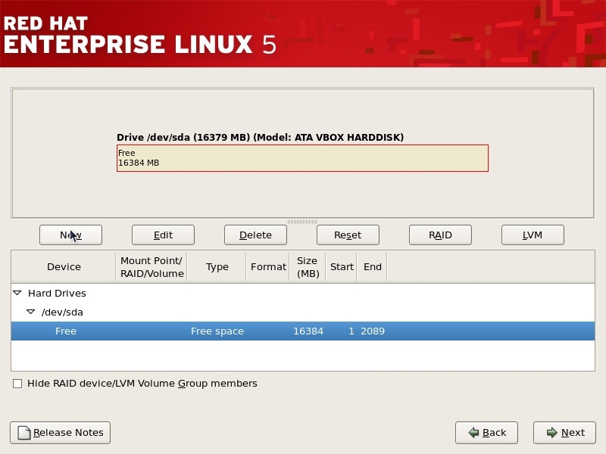Select the /dev/sda row label
Image resolution: width=606 pixels, height=454 pixels.
(x=62, y=312)
